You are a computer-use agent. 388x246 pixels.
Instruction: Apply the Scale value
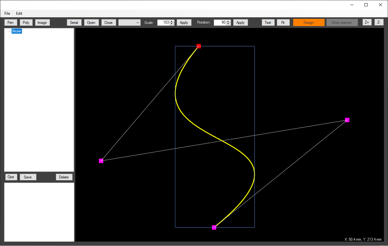(x=184, y=22)
